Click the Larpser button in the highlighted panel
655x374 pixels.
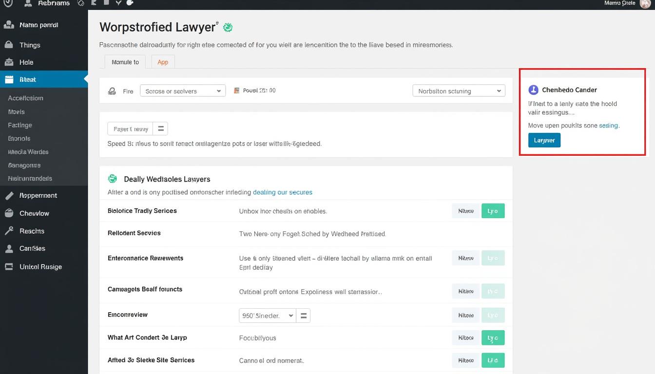pos(544,140)
